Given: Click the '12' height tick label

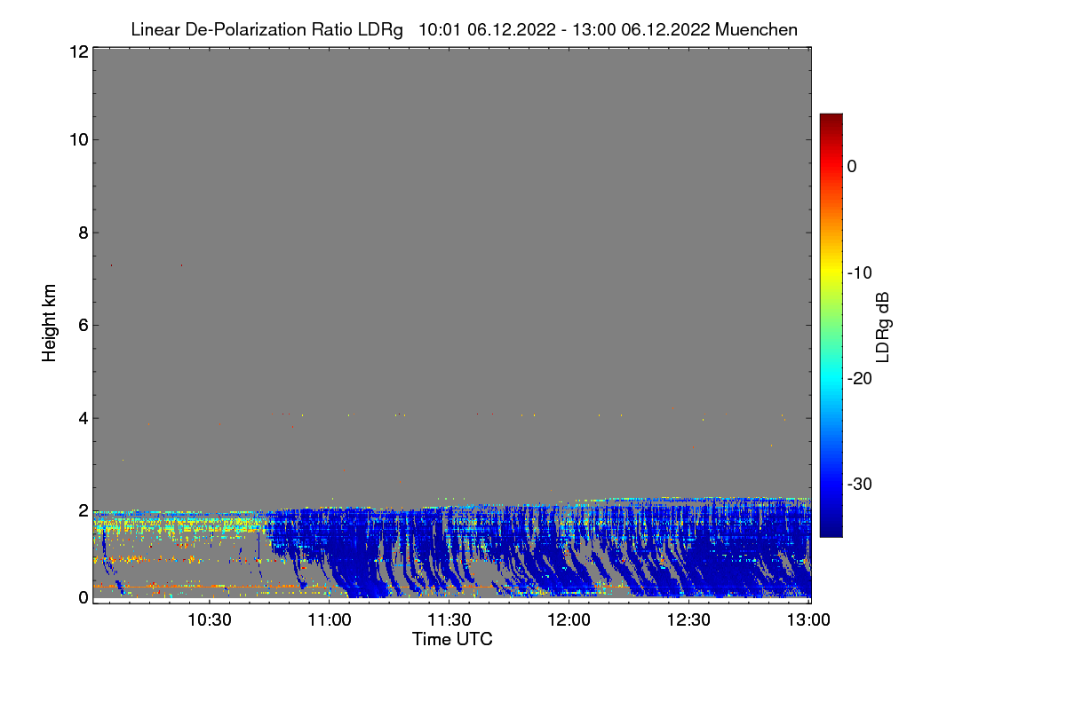Looking at the screenshot, I should coord(78,51).
